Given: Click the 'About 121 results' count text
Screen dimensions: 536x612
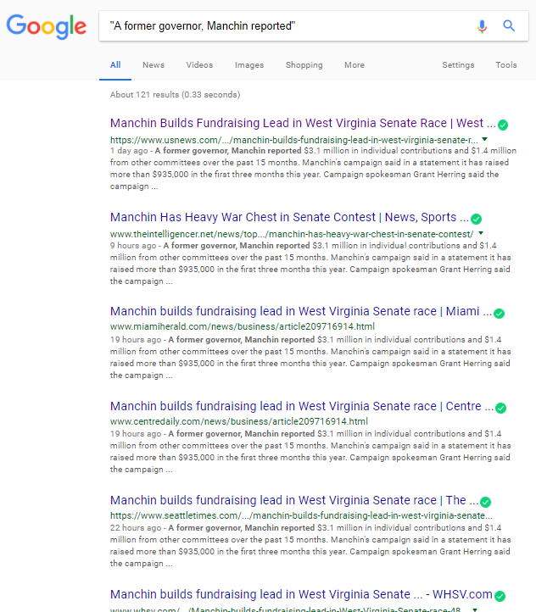Looking at the screenshot, I should [175, 94].
